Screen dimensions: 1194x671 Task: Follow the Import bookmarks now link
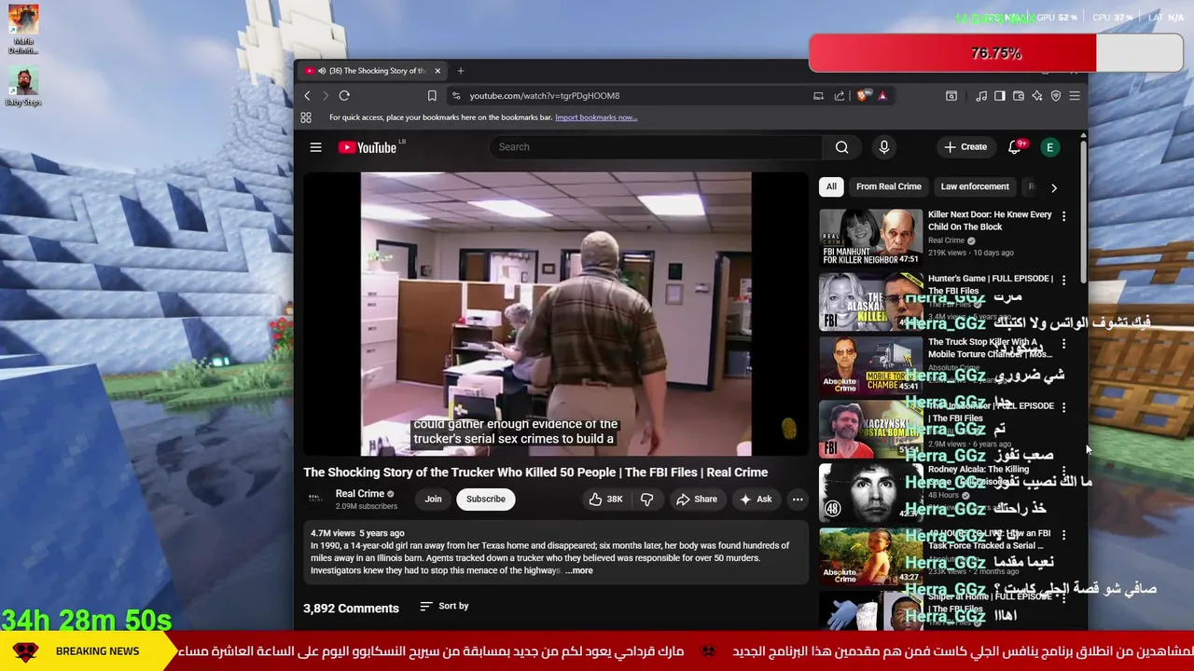[x=596, y=117]
